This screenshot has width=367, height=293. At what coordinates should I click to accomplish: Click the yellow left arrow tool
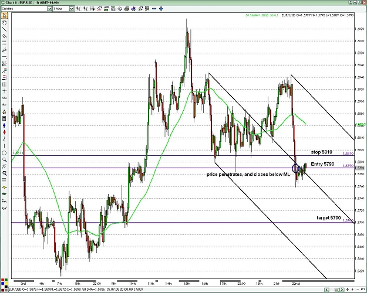pyautogui.click(x=4, y=187)
